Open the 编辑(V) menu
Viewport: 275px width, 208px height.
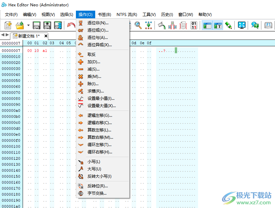pos(29,15)
